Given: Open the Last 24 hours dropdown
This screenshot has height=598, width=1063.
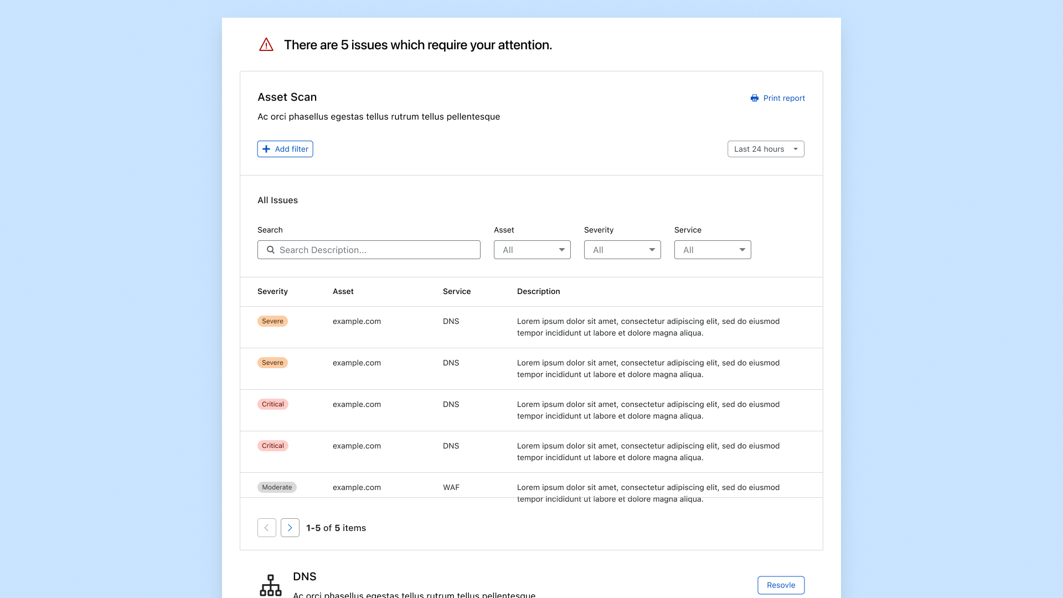Looking at the screenshot, I should click(766, 149).
